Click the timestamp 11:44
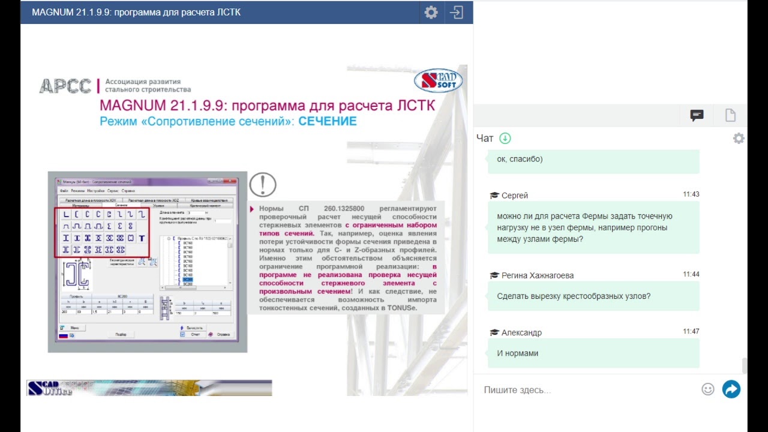Screen dimensions: 768x432 click(x=691, y=274)
